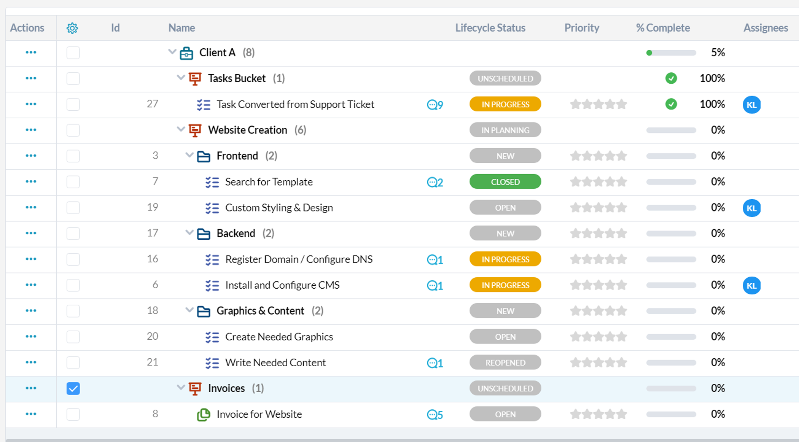Click the CLOSED status badge

505,182
